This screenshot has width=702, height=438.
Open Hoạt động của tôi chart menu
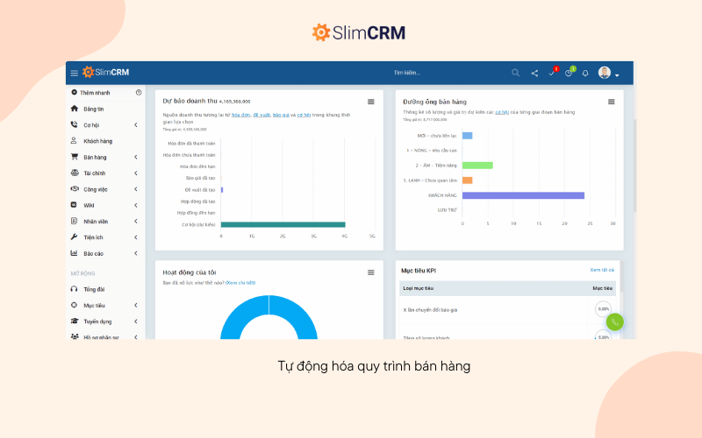[370, 272]
